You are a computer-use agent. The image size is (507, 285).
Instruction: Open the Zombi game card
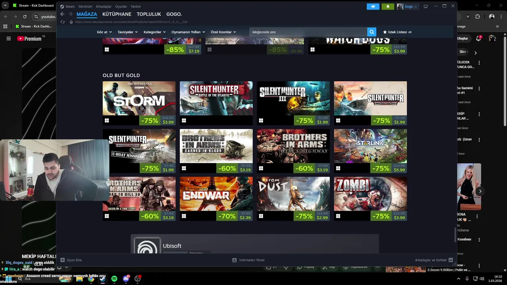pos(370,199)
